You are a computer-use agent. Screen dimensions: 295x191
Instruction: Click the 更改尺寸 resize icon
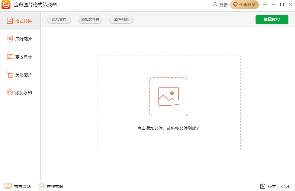[10, 57]
